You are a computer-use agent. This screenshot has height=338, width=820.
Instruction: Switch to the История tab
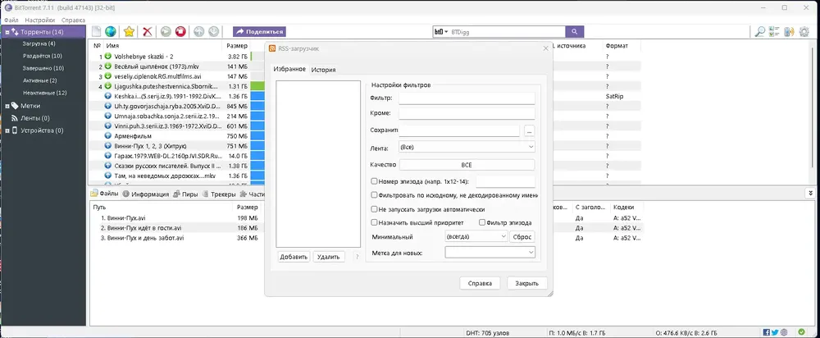pos(323,70)
